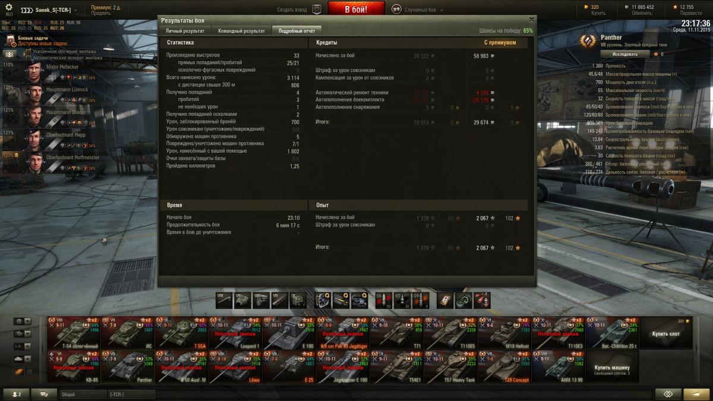Select the fire extinguisher consumable

[x=482, y=300]
